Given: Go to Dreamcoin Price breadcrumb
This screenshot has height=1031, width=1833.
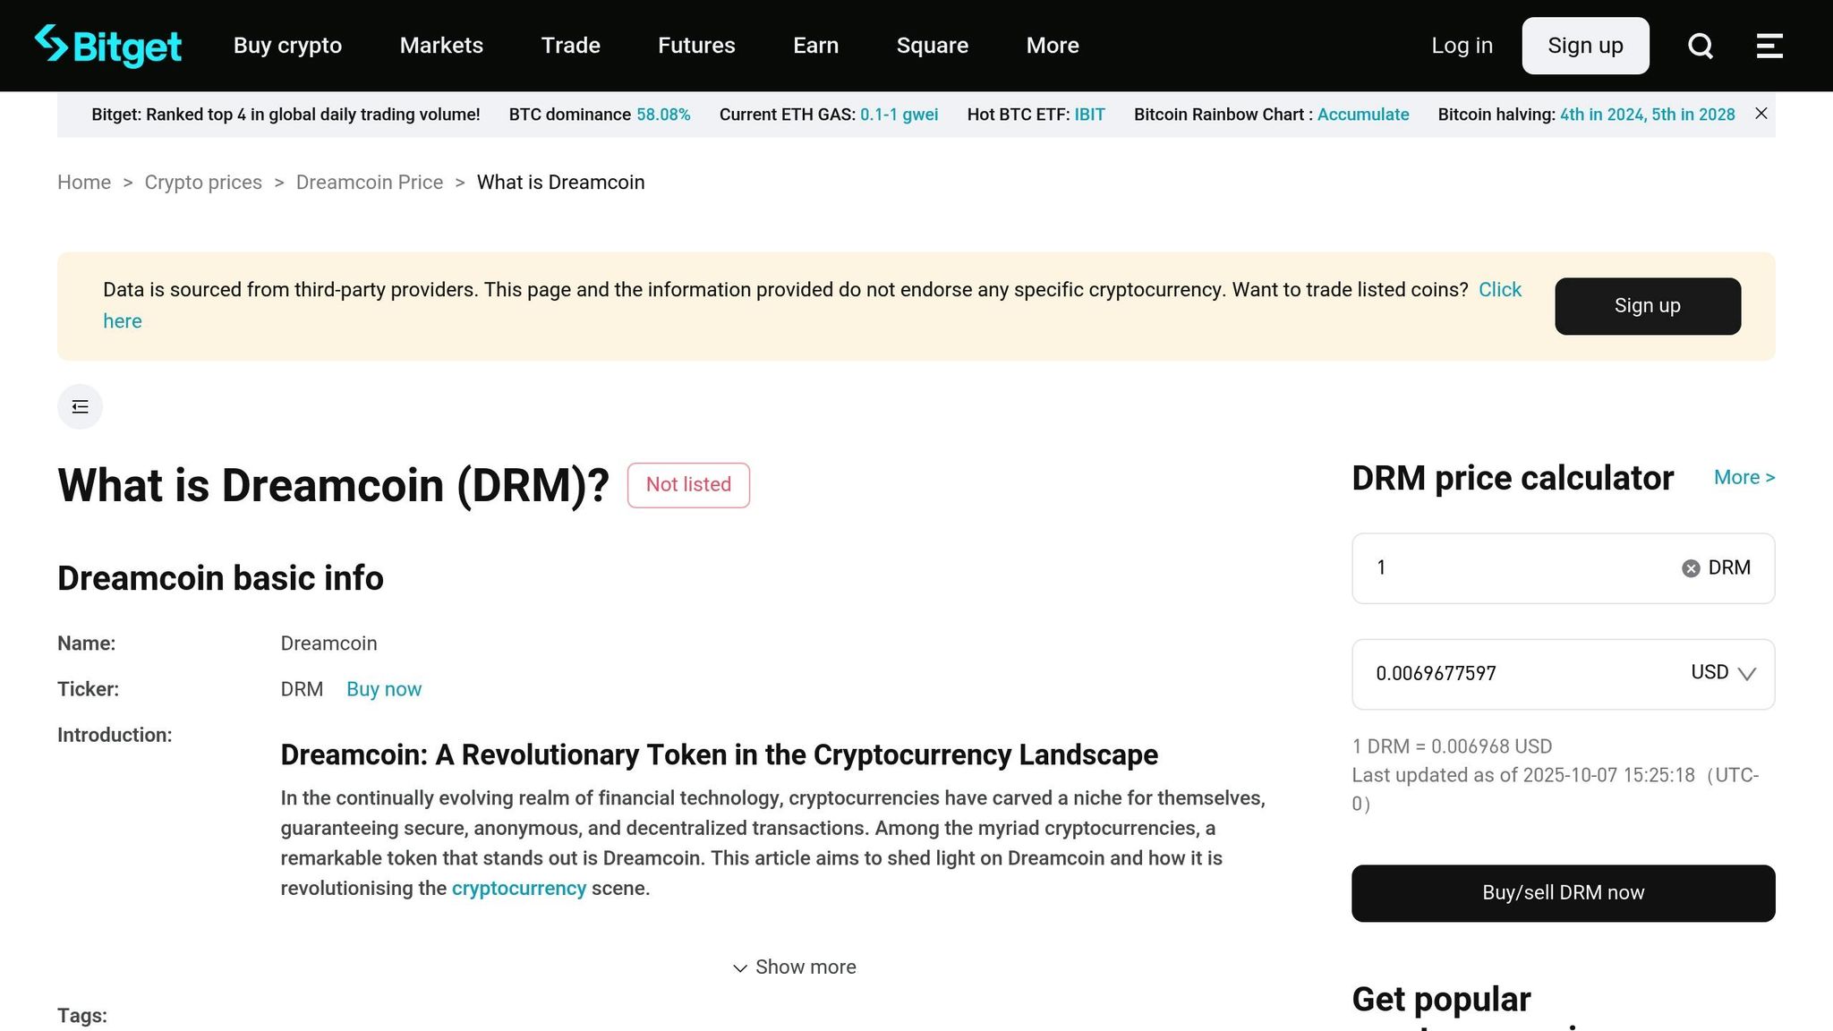Looking at the screenshot, I should [x=369, y=183].
